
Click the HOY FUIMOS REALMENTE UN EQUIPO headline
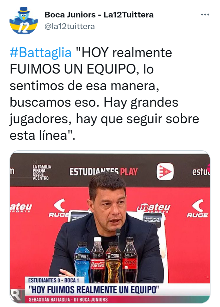(94, 290)
